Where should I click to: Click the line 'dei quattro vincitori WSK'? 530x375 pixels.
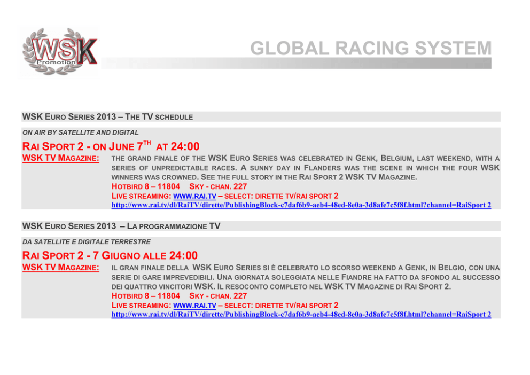(x=281, y=287)
